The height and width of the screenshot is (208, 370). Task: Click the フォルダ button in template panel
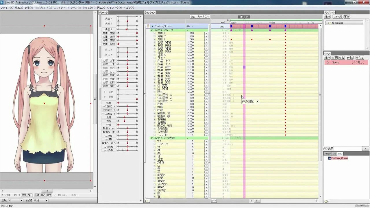tap(337, 17)
